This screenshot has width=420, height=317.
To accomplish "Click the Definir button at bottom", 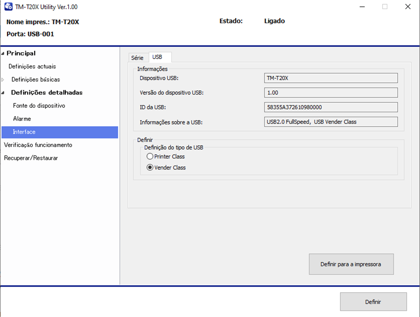I will coord(373,302).
